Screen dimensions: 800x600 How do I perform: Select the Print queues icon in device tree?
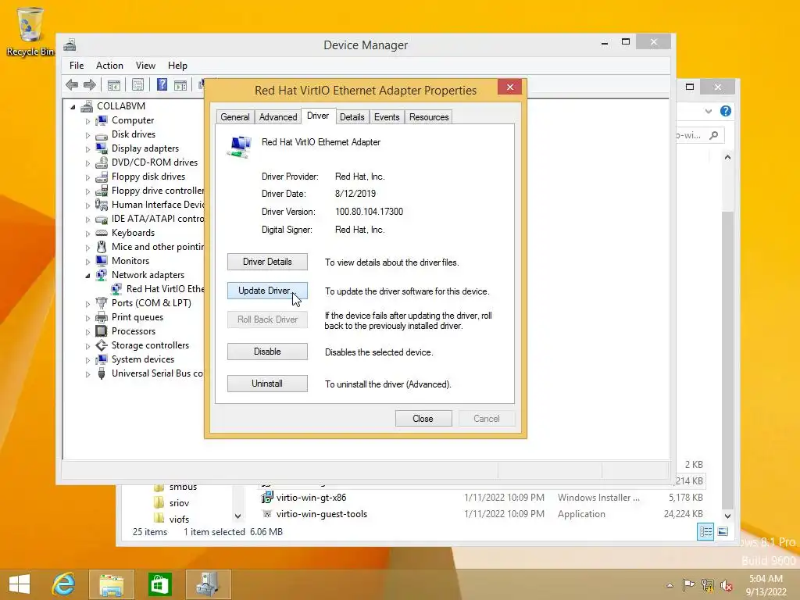click(102, 317)
